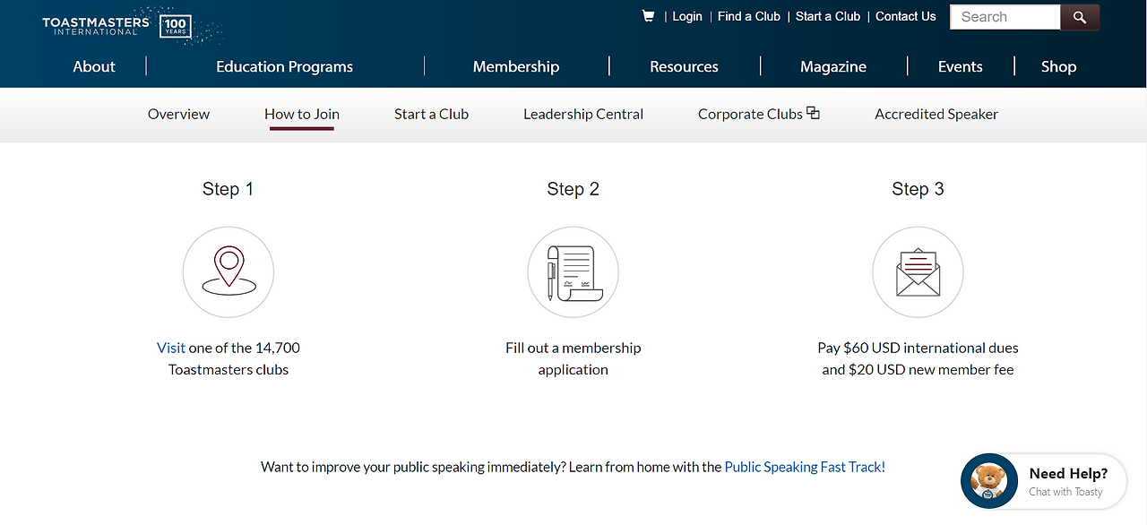Click the Toastmasters International logo

tap(96, 26)
